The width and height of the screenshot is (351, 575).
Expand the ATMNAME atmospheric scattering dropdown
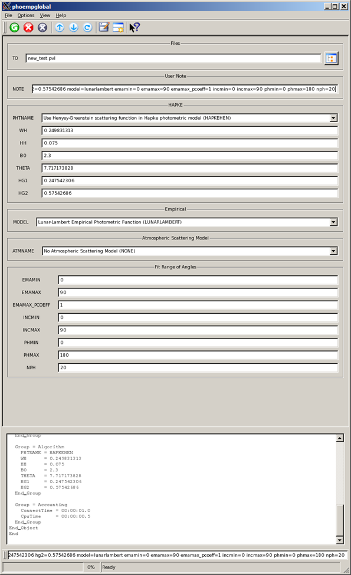tap(333, 251)
